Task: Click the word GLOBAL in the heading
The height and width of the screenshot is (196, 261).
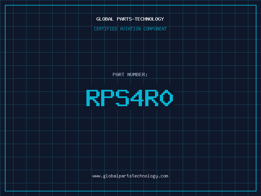Action: (105, 19)
